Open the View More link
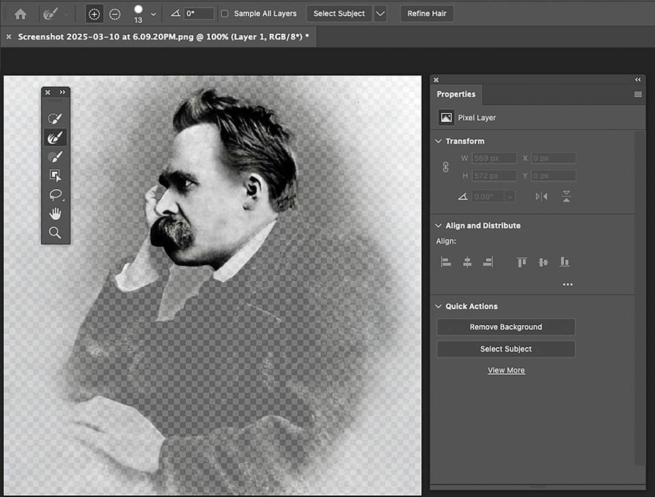Image resolution: width=655 pixels, height=497 pixels. pos(507,370)
